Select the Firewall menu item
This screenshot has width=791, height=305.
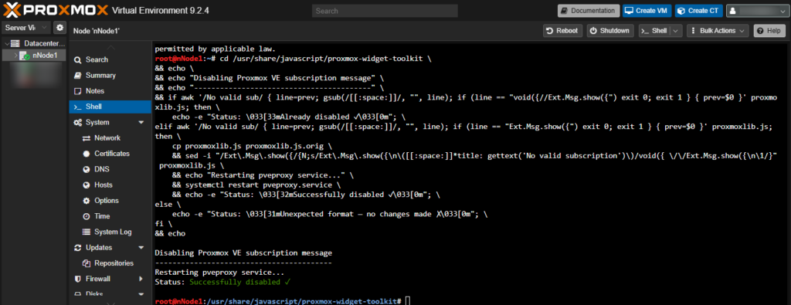[110, 278]
